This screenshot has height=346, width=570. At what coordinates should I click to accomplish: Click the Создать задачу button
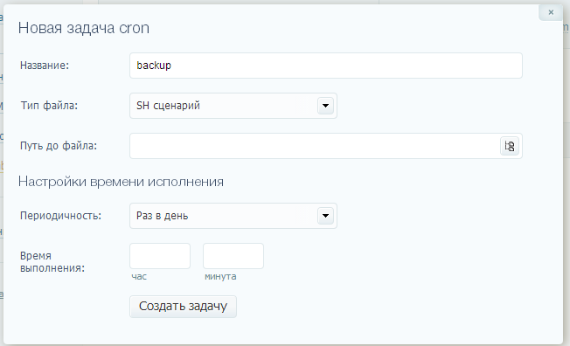coord(183,307)
